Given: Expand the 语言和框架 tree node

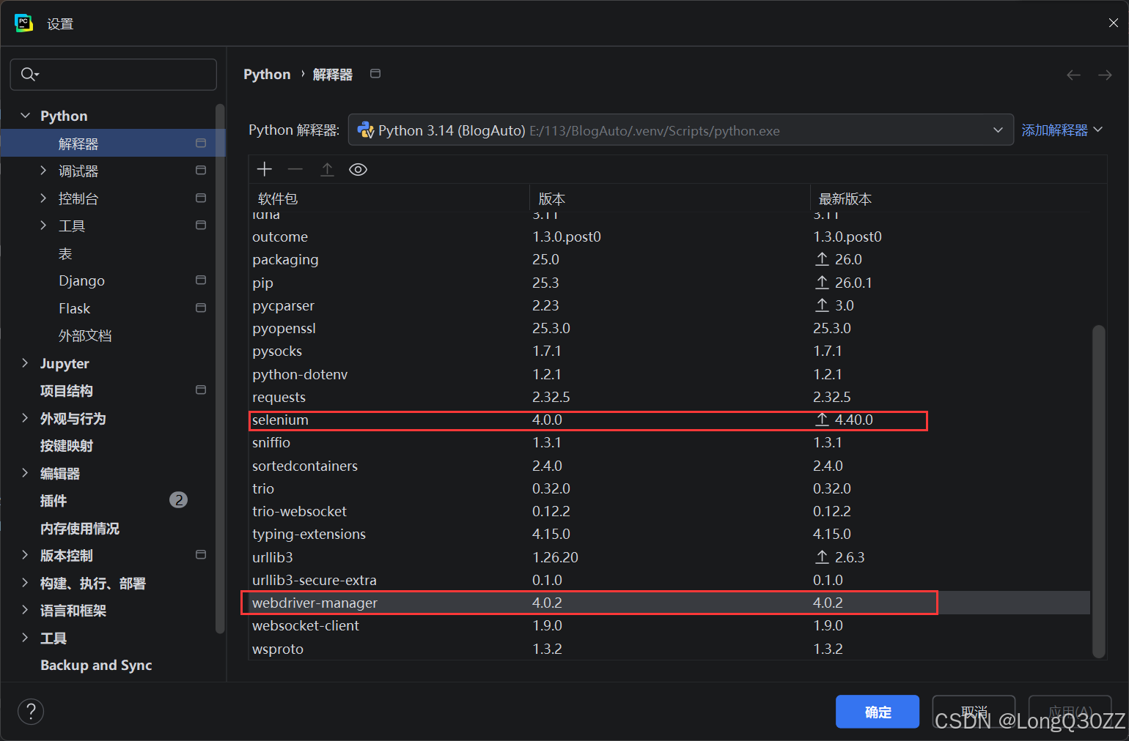Looking at the screenshot, I should [x=26, y=610].
